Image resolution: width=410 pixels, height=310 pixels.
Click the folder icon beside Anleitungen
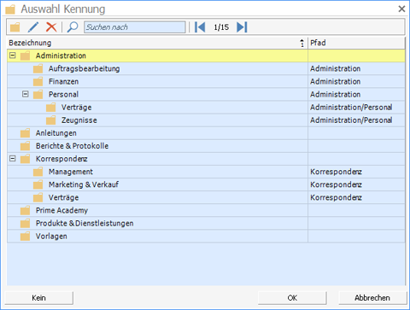pyautogui.click(x=25, y=133)
